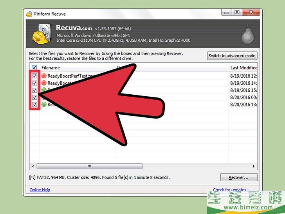285x214 pixels.
Task: Sort list by Last Modified column header
Action: (243, 68)
